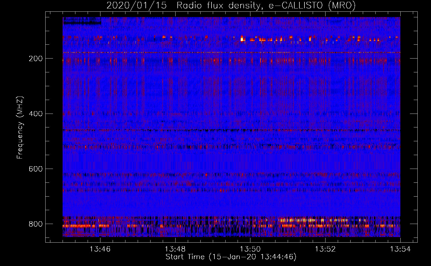The height and width of the screenshot is (266, 431).
Task: Click the 13:54 time tick label
Action: pos(401,249)
